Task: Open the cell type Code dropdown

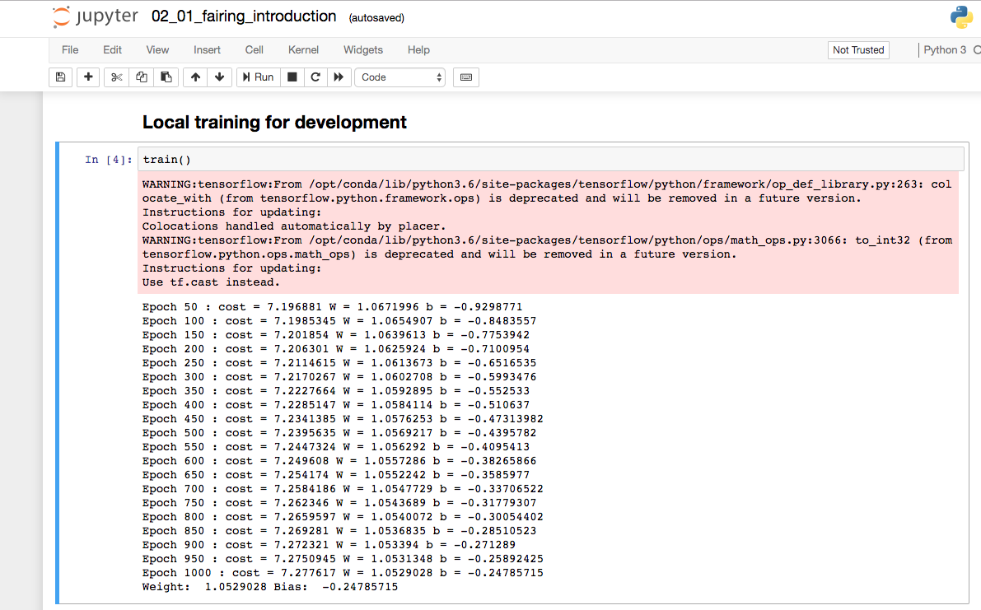Action: tap(400, 77)
